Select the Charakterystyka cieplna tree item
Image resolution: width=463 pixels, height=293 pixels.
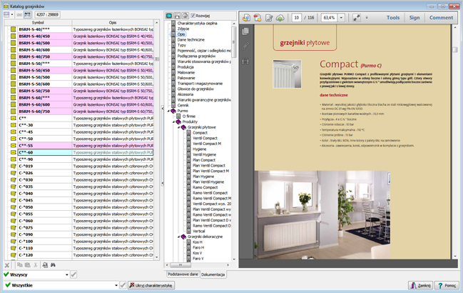click(x=197, y=24)
